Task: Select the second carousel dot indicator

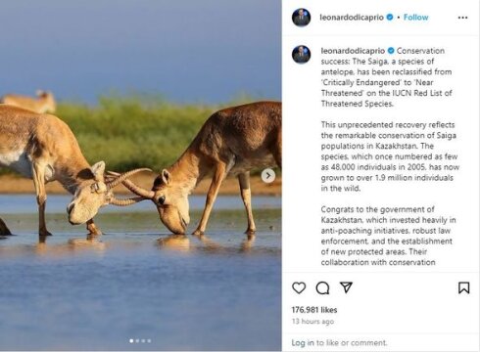Action: click(137, 341)
